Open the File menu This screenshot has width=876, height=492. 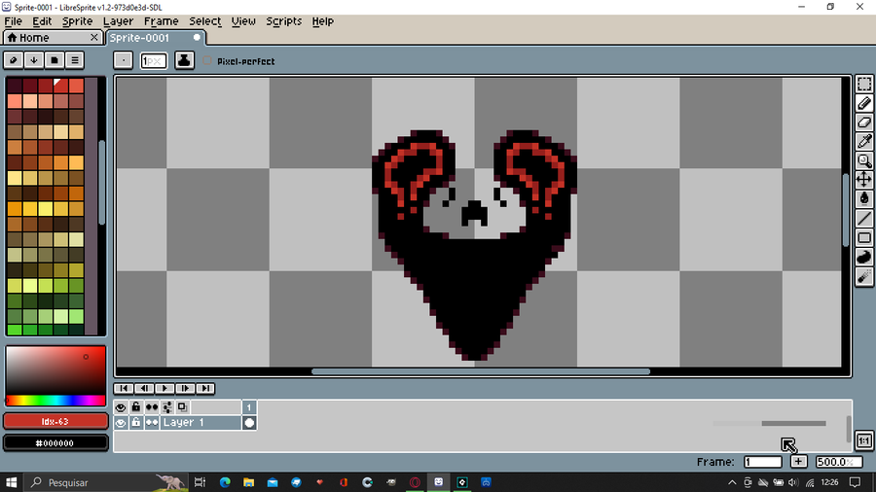pos(13,21)
